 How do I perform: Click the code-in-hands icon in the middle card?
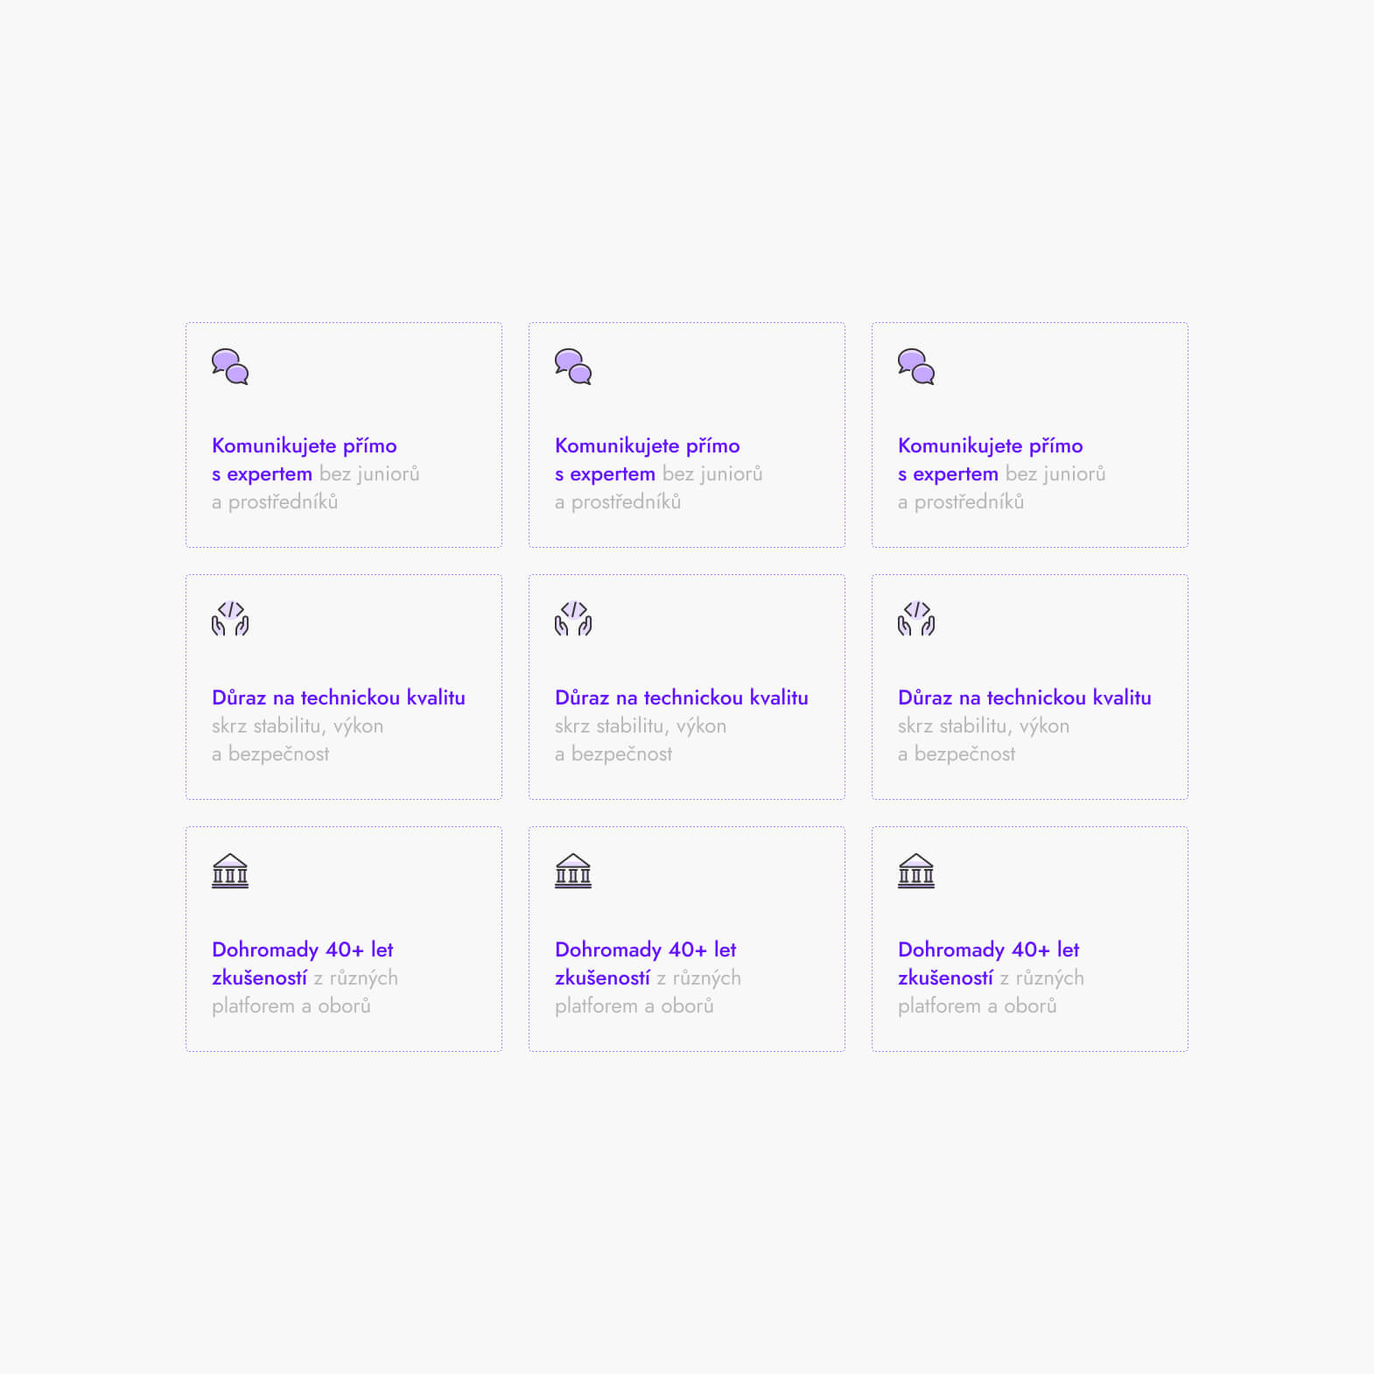point(573,619)
